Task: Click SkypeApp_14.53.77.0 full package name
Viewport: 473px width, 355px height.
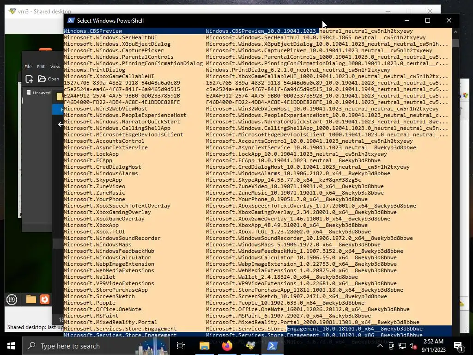Action: click(284, 180)
